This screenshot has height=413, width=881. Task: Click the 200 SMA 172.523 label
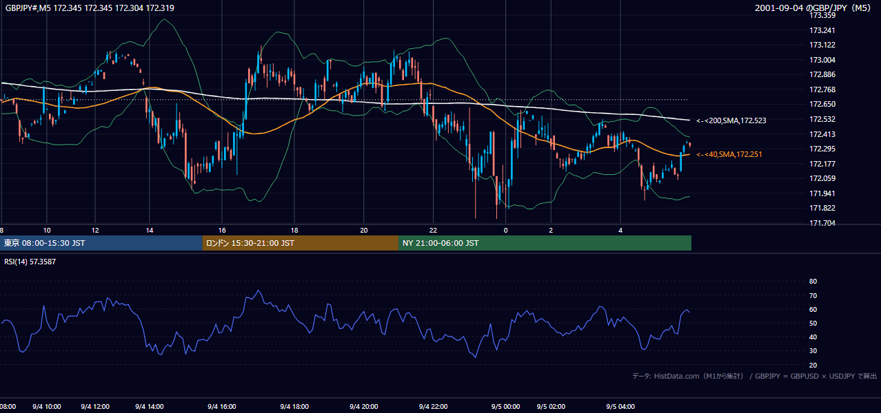click(731, 120)
